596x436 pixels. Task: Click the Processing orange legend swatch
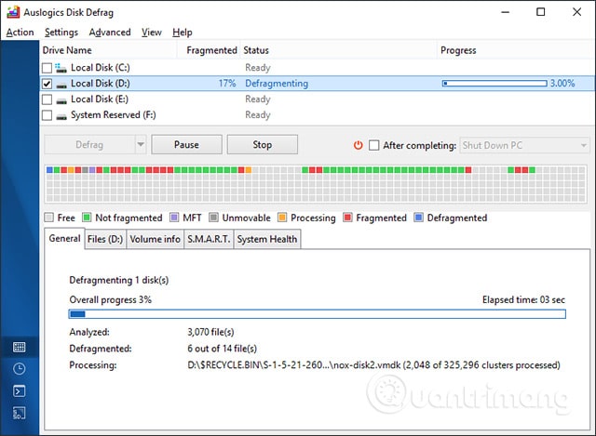tap(282, 218)
